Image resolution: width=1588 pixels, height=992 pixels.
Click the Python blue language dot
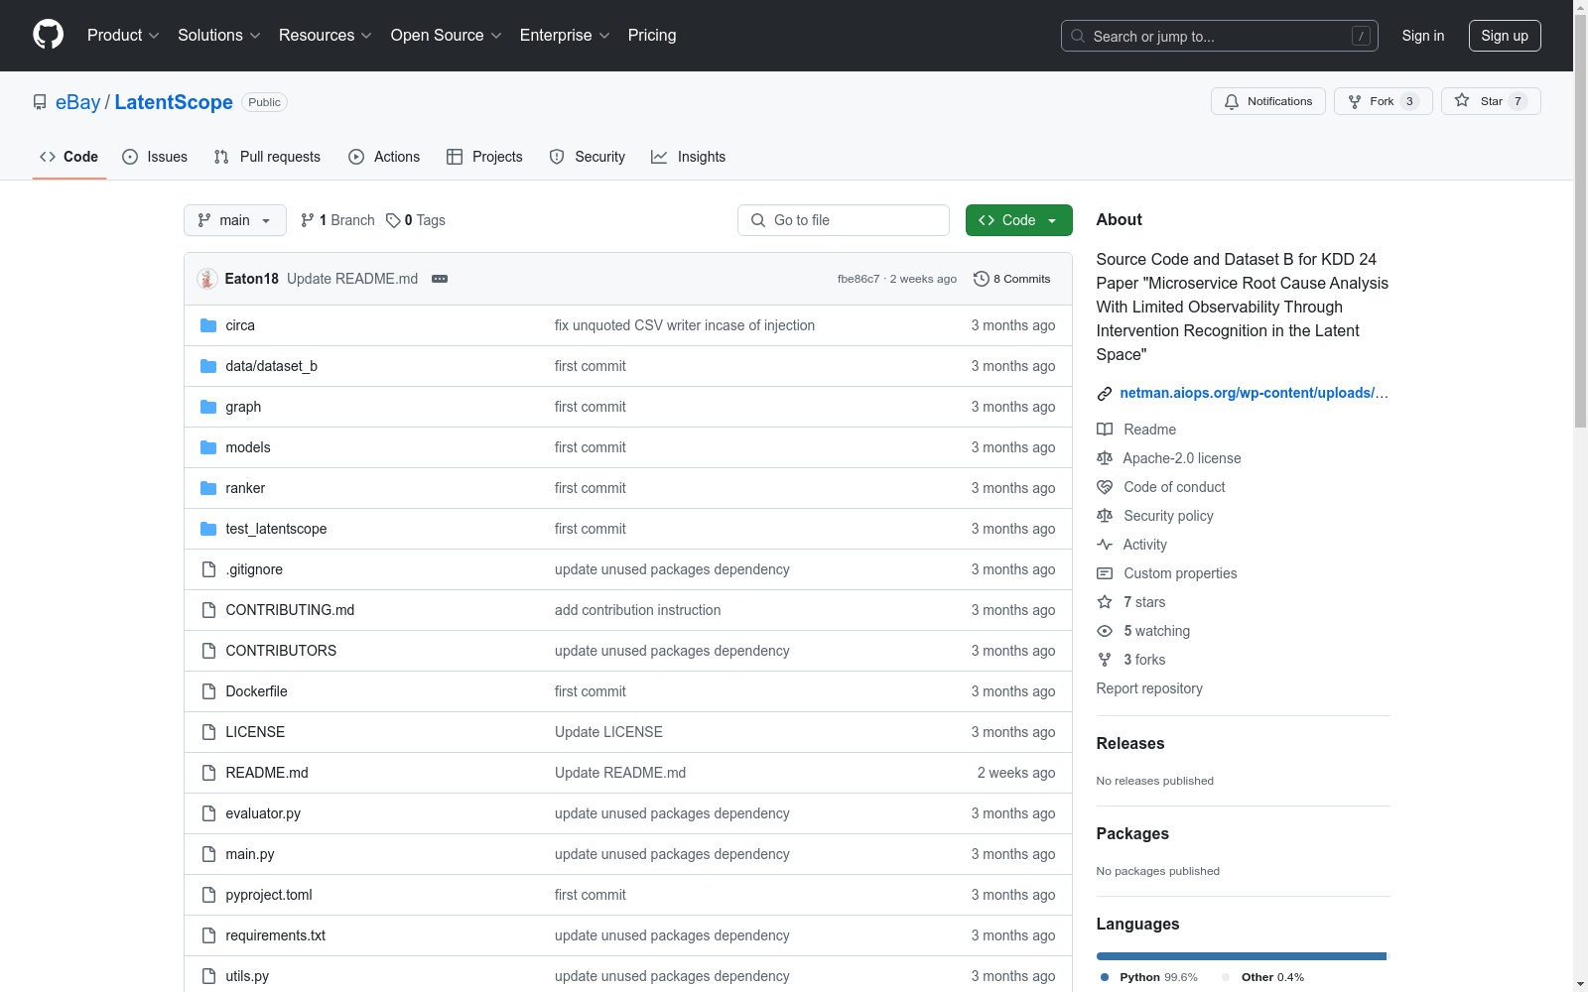coord(1105,977)
